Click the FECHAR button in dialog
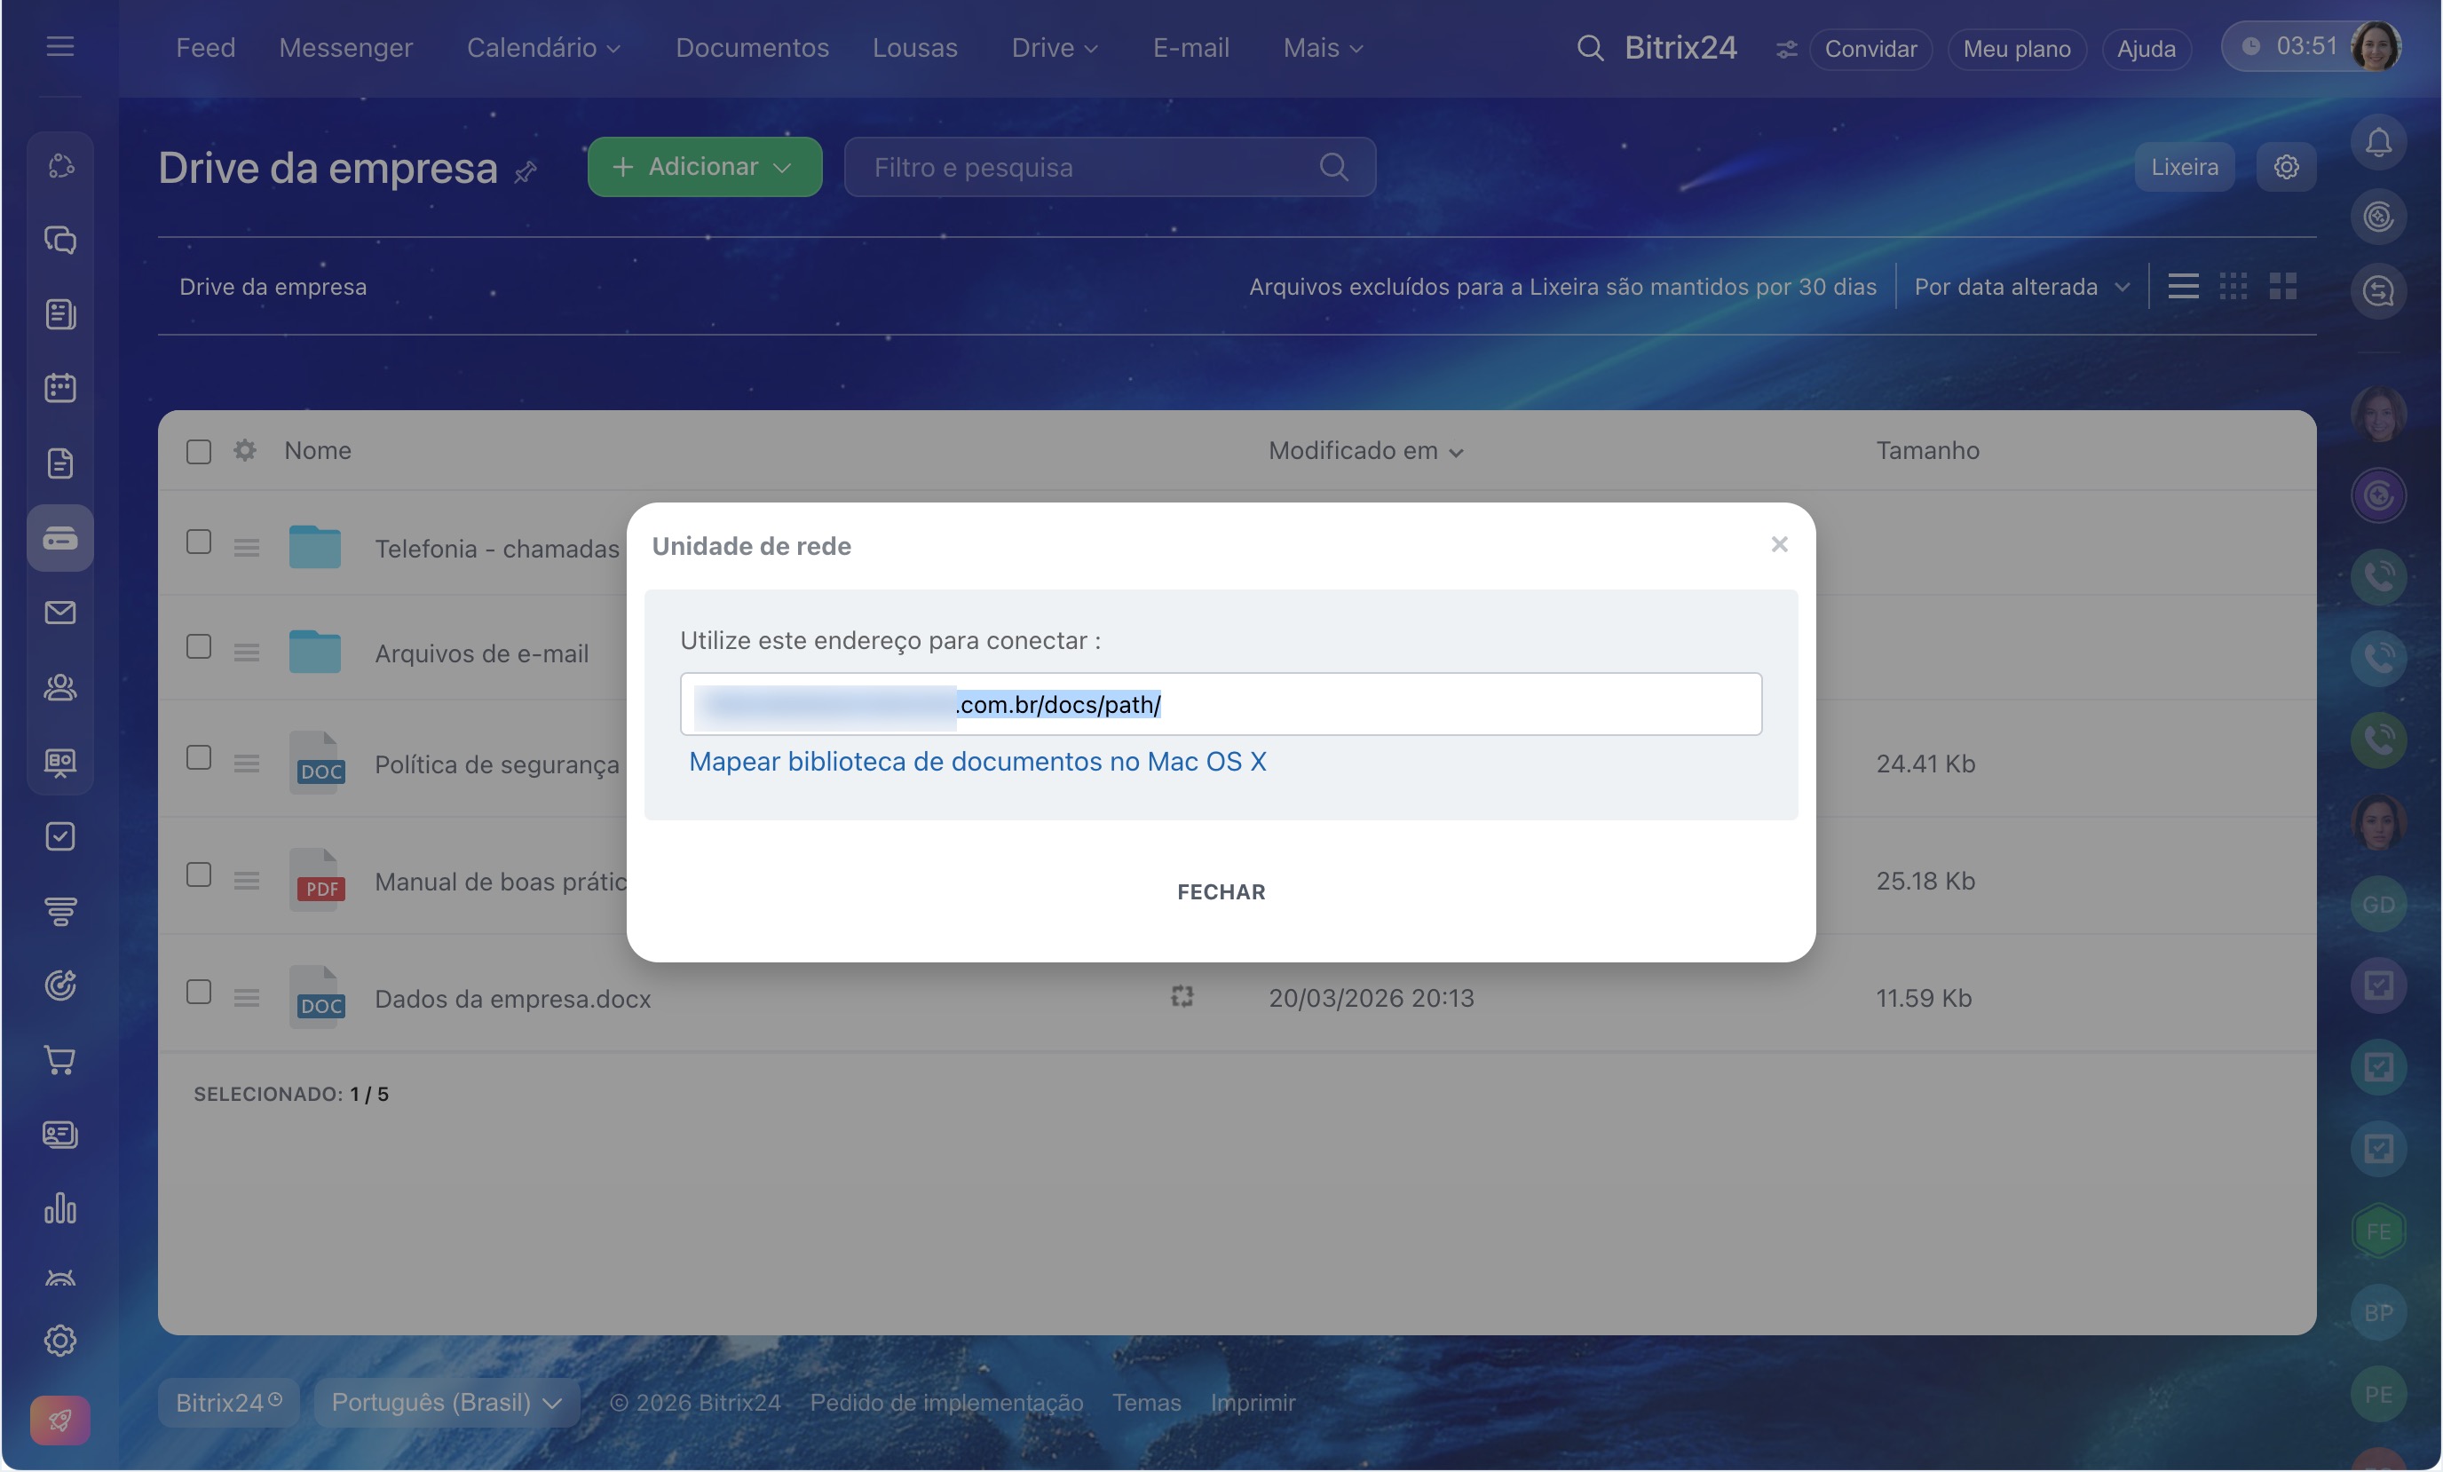Viewport: 2443px width, 1472px height. (x=1221, y=891)
